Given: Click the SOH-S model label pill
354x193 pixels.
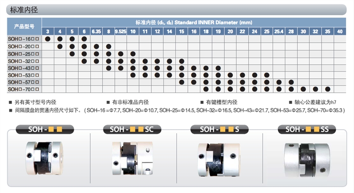Looking at the screenshot, I should tap(219, 129).
